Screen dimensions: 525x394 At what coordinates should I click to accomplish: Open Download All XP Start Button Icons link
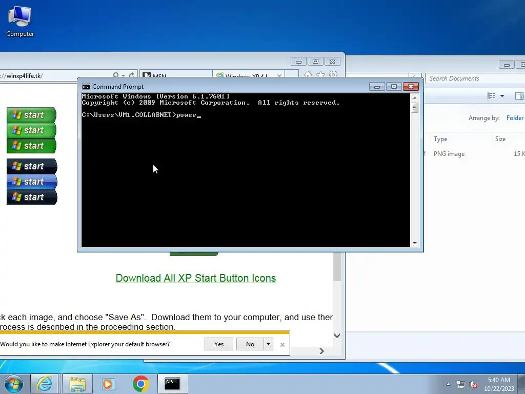click(195, 278)
